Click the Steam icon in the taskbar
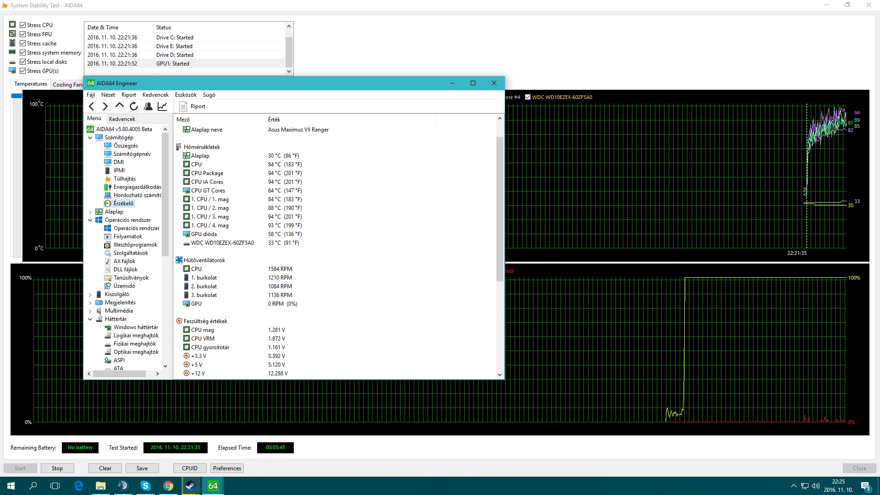Screen dimensions: 880x495 [x=191, y=486]
